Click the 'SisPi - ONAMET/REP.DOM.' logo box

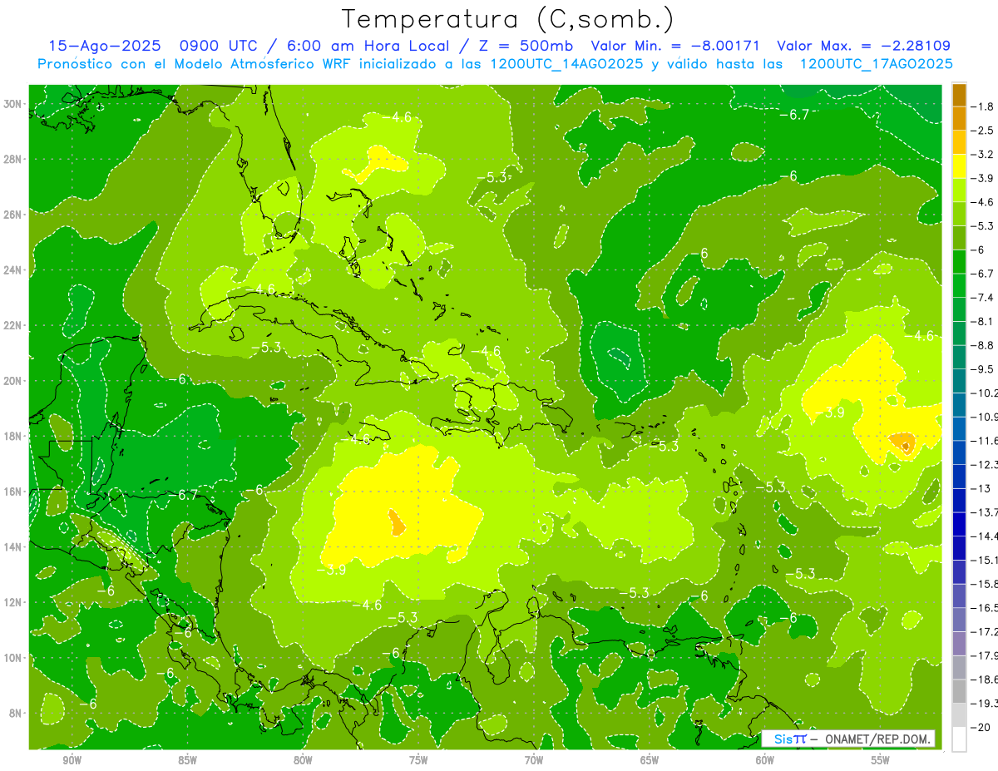point(848,739)
